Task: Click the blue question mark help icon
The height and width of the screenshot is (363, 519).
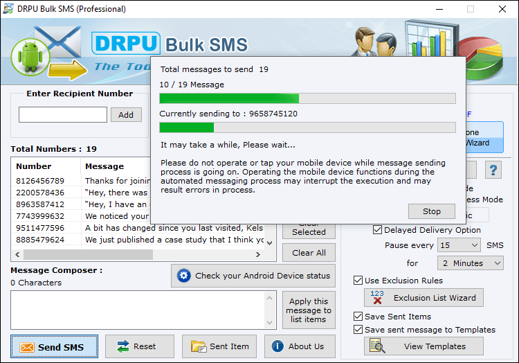Action: click(x=493, y=170)
